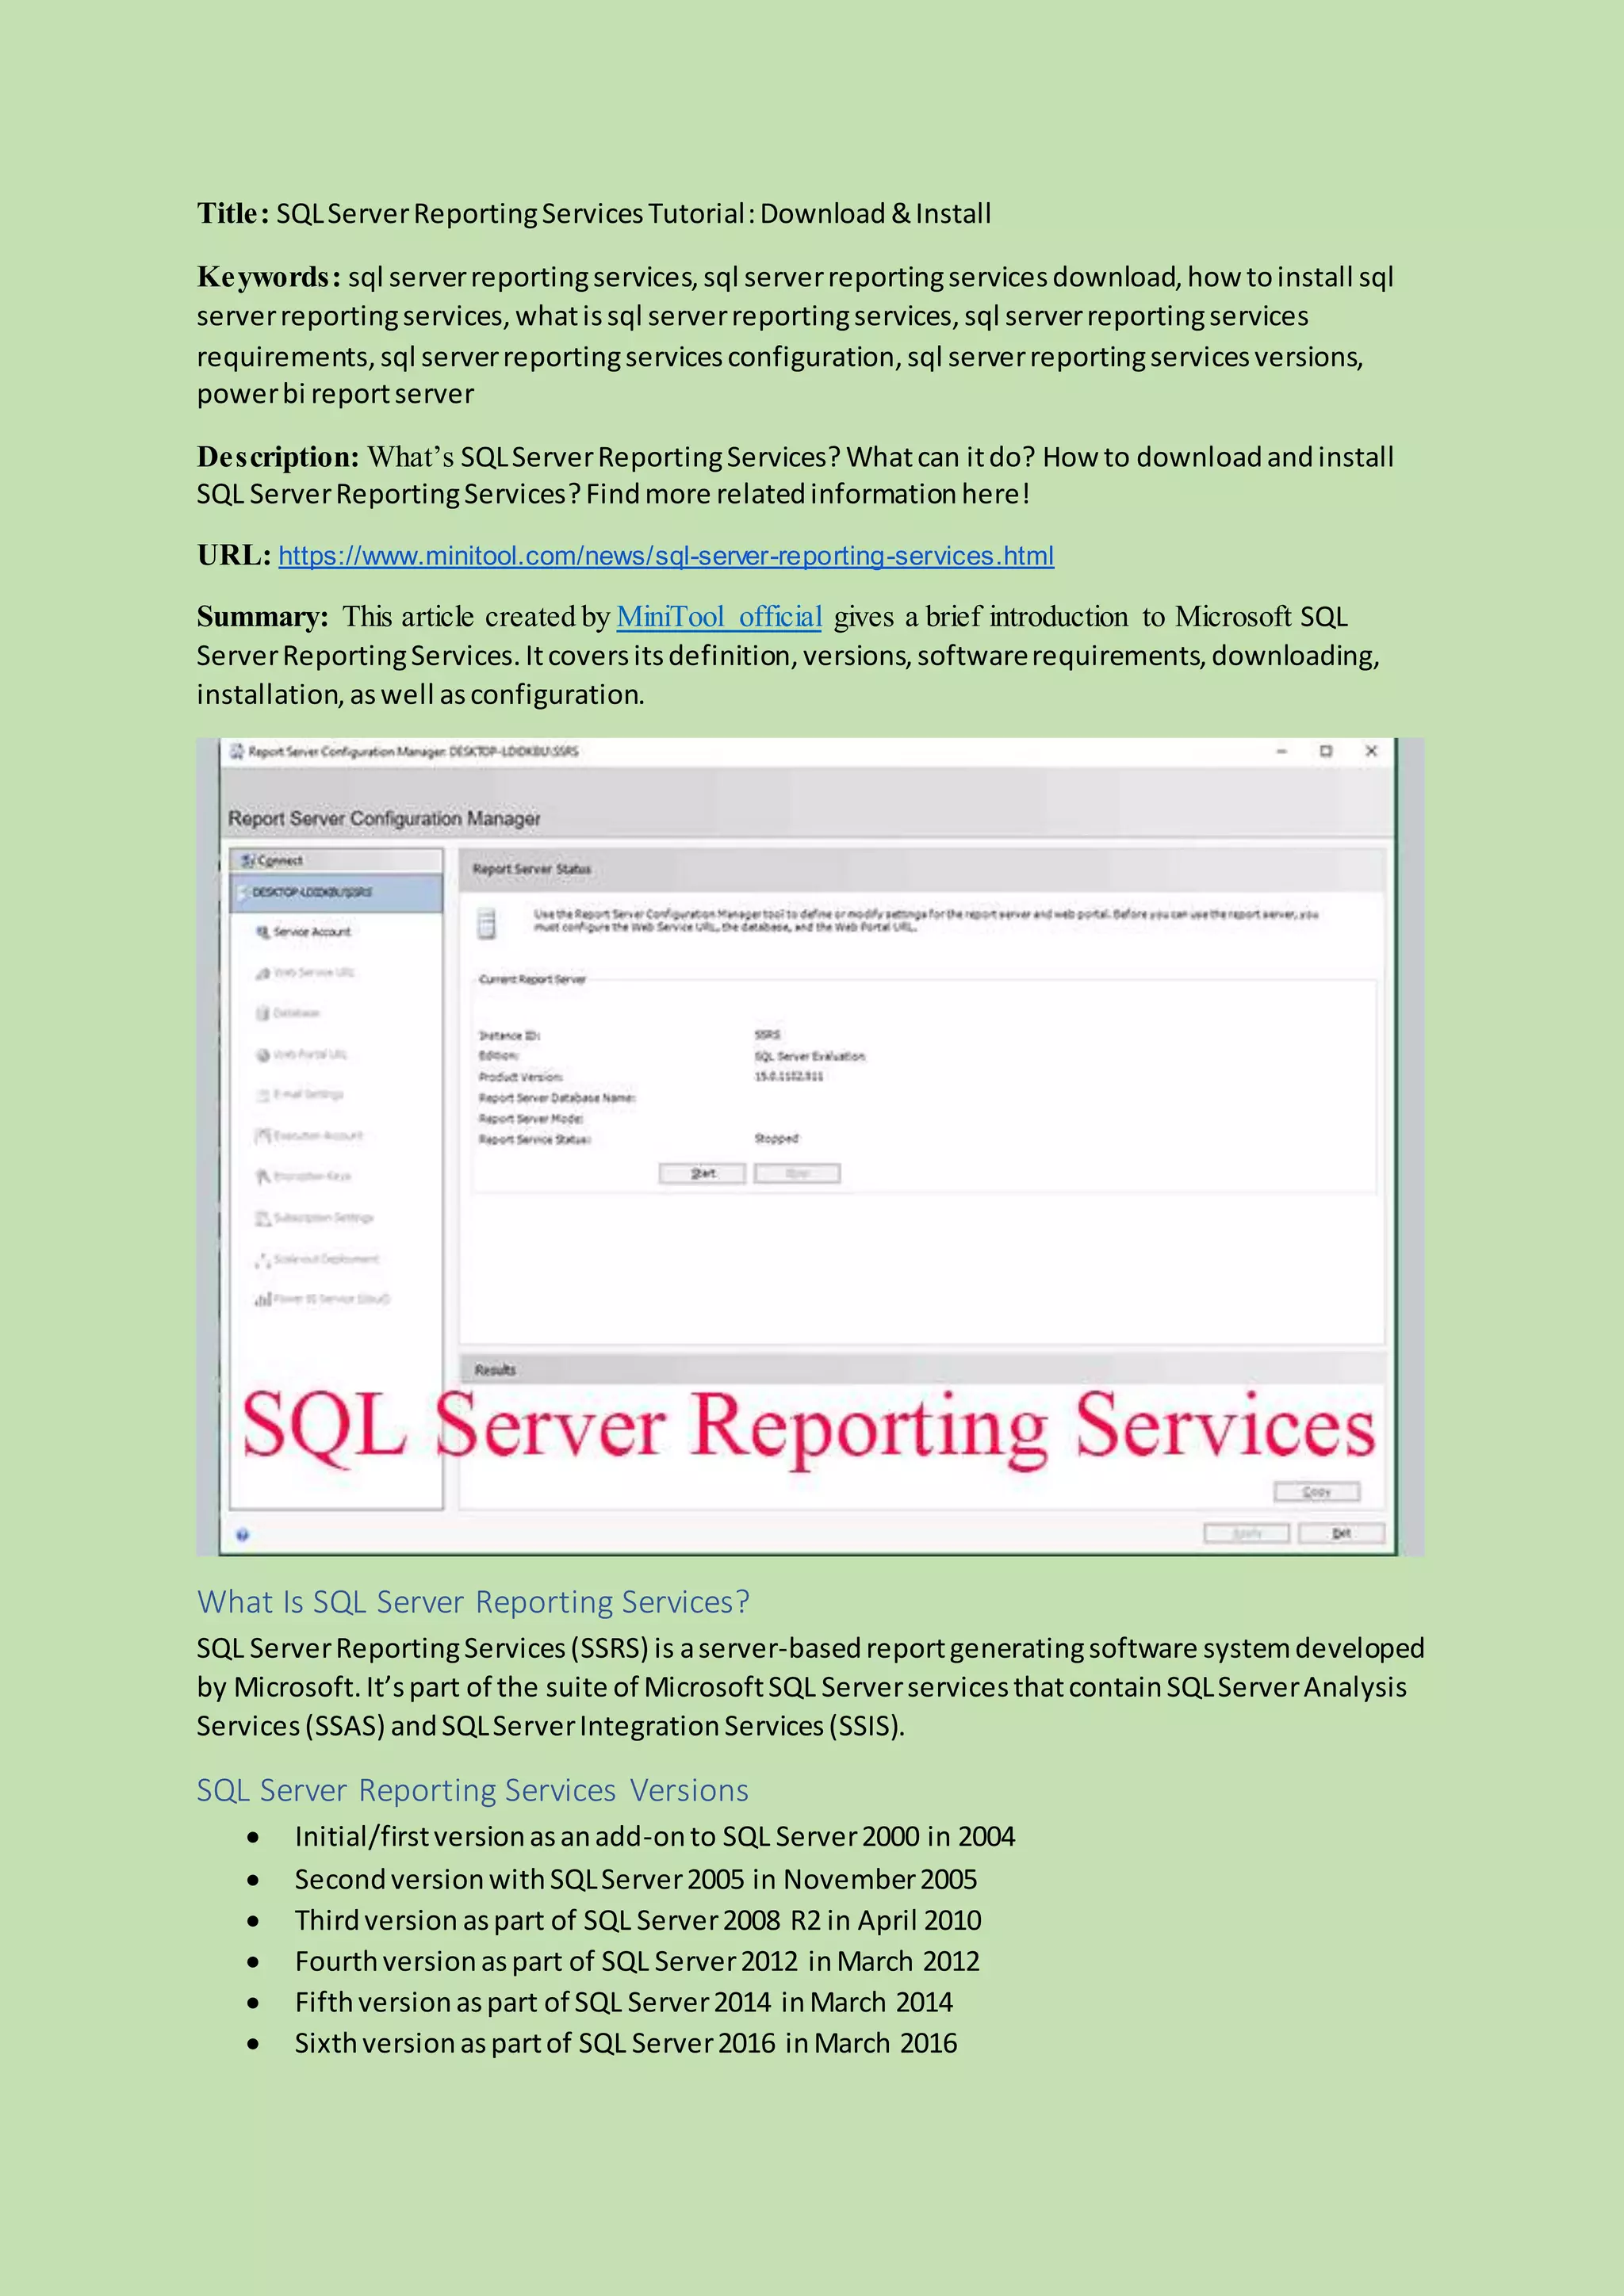Open the Service Account page

coord(311,932)
